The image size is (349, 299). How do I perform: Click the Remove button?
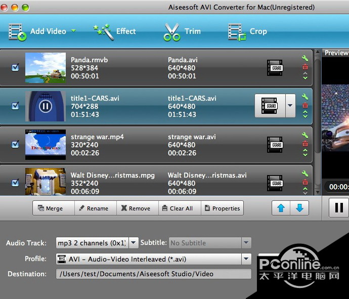[x=138, y=208]
